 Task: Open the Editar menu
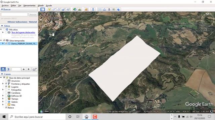pos(13,6)
